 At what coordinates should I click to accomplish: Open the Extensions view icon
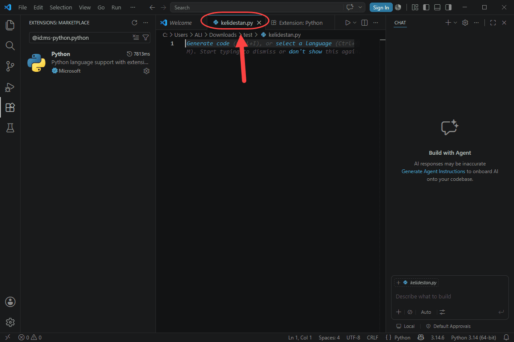(10, 107)
